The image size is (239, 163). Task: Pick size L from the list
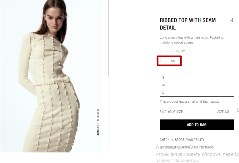pyautogui.click(x=197, y=92)
